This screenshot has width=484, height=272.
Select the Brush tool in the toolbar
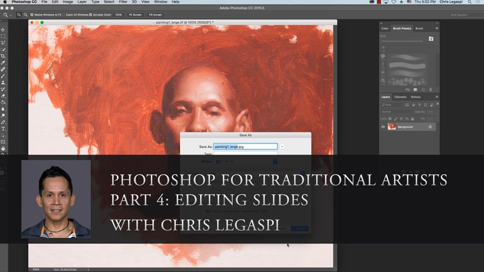click(x=3, y=76)
